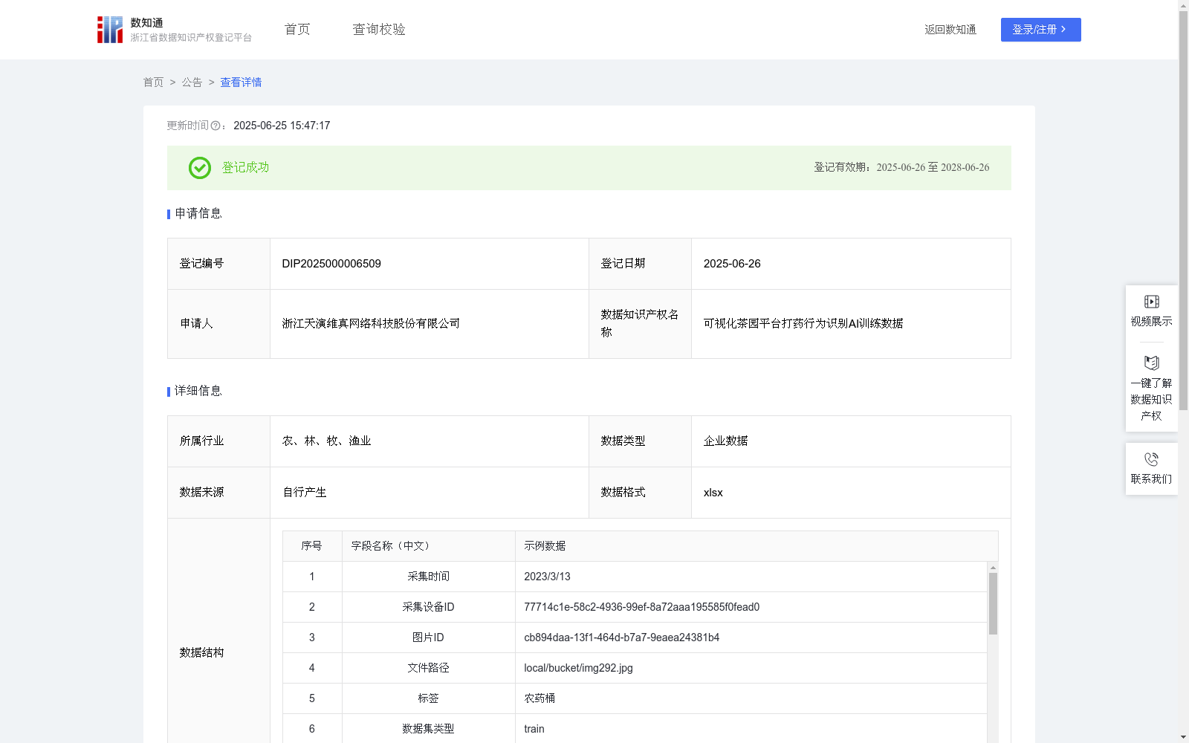Select sample value local/bucket/img292.jpg

(578, 668)
